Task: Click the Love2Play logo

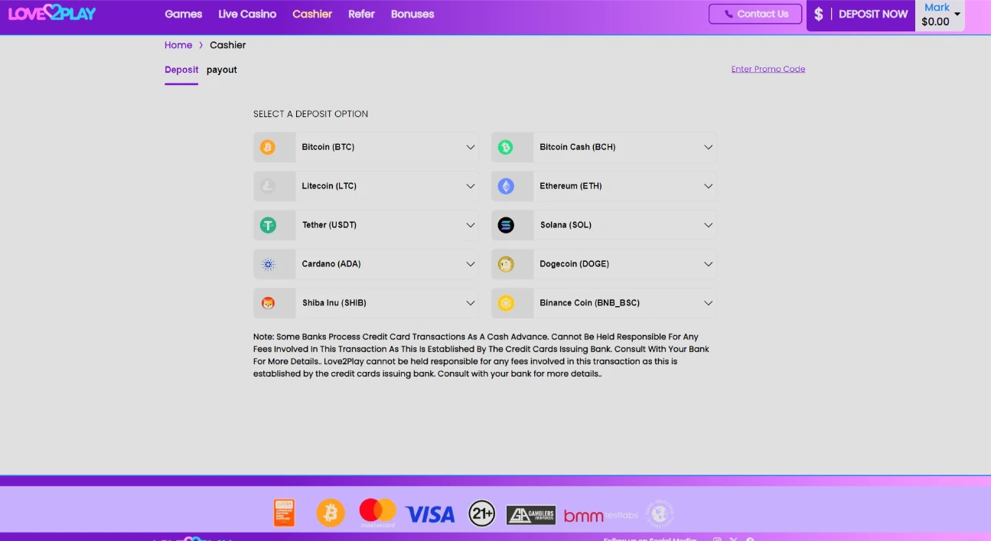Action: point(52,13)
